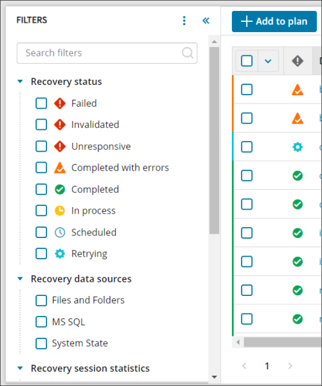Collapse the Recovery data sources section
The width and height of the screenshot is (322, 386).
coord(20,279)
